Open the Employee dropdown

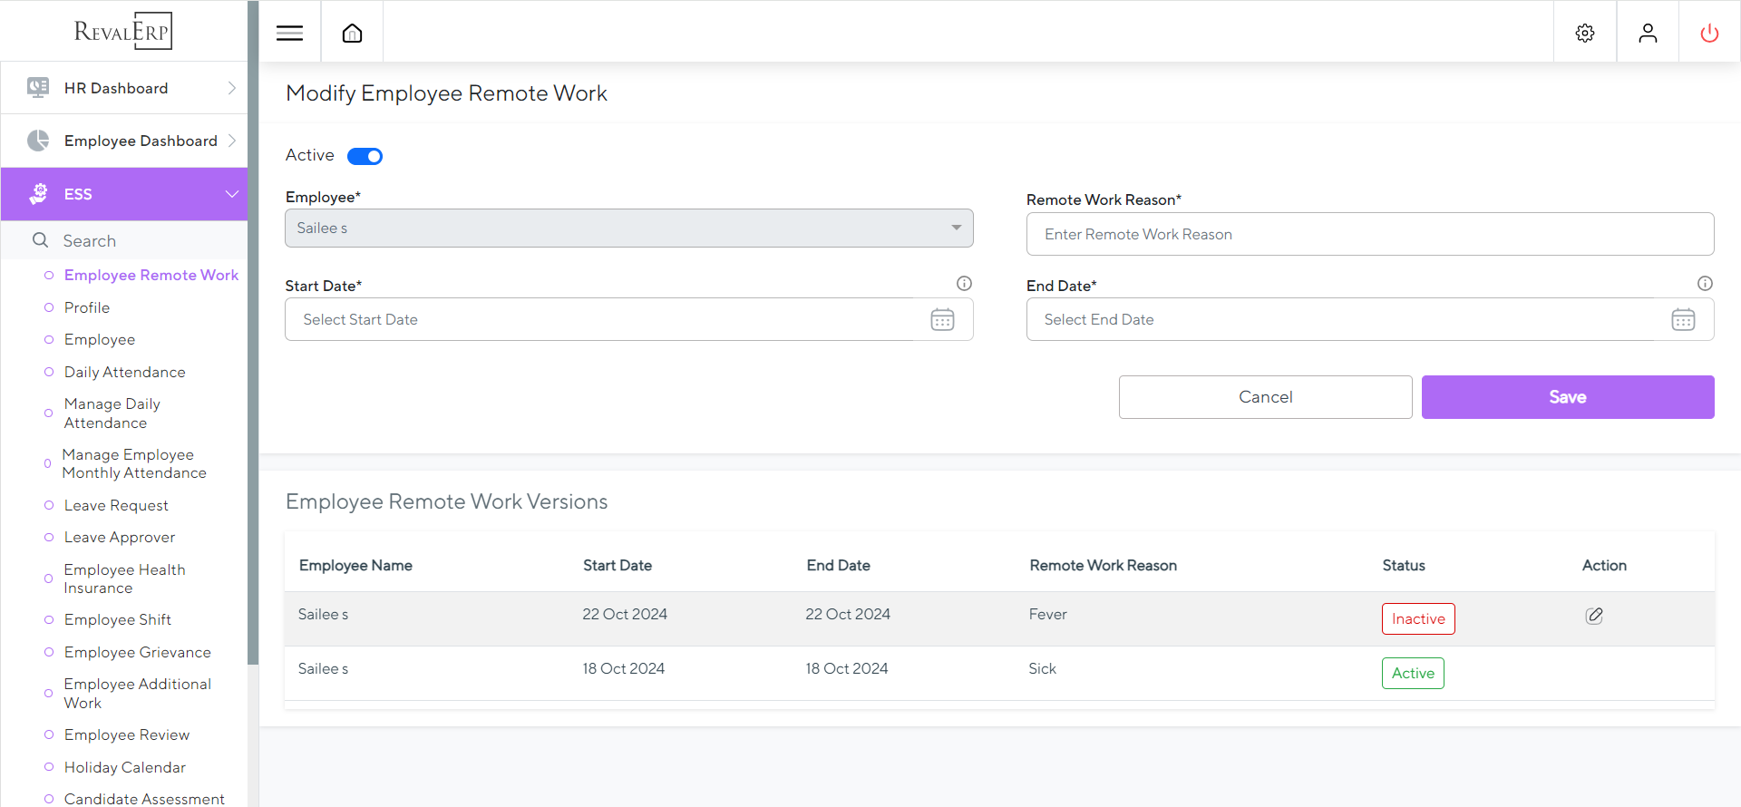coord(628,228)
